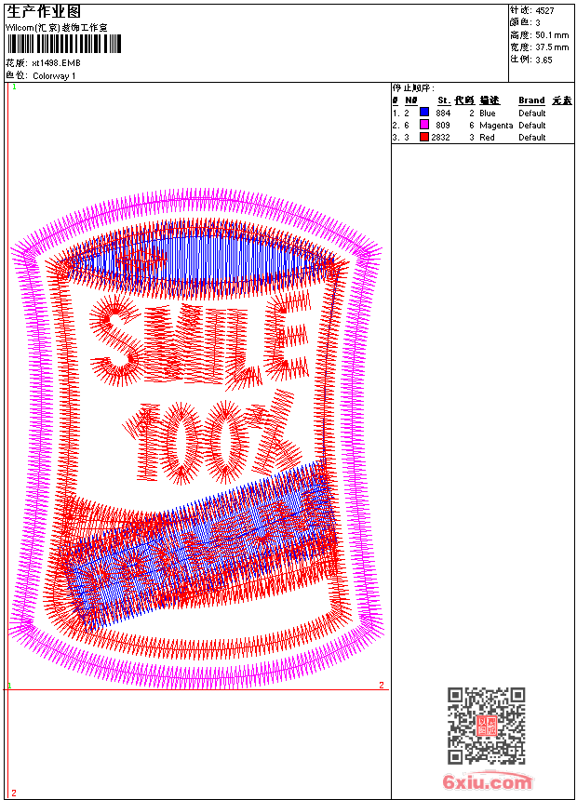This screenshot has height=800, width=577.
Task: Click the 代码 column header
Action: coord(464,100)
